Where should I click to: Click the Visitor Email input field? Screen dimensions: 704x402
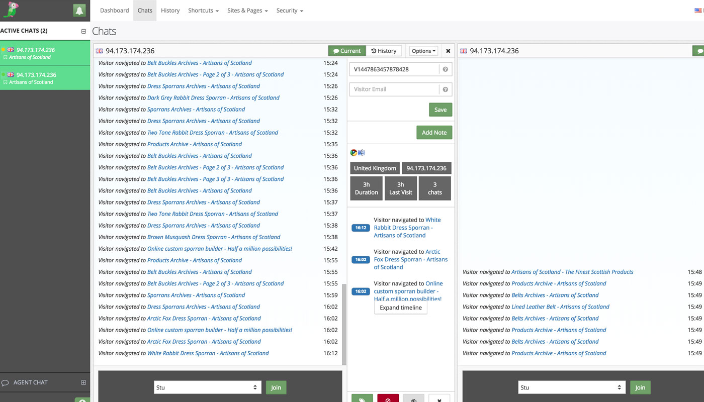pos(394,89)
